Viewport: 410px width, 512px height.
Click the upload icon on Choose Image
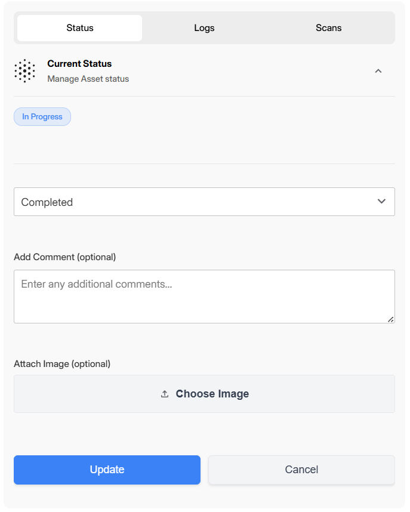click(165, 394)
